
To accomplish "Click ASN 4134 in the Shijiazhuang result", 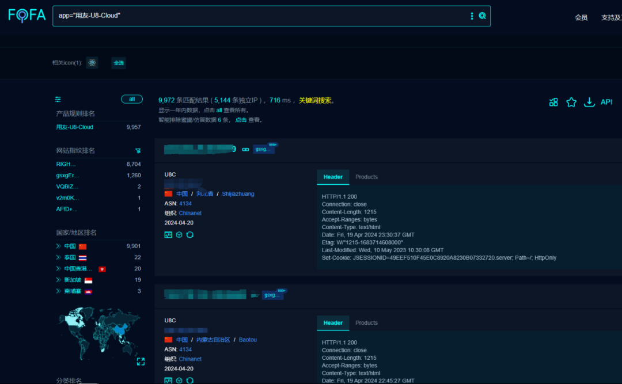I will pos(185,203).
